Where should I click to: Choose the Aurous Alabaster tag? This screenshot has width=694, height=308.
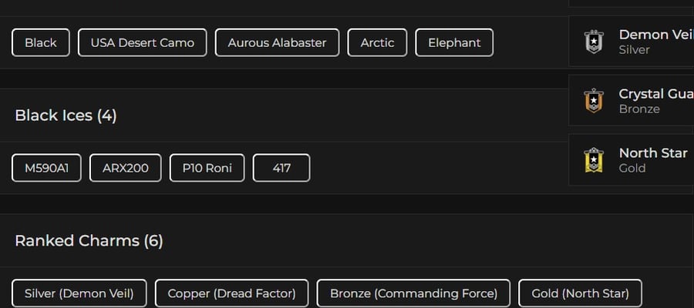coord(277,42)
